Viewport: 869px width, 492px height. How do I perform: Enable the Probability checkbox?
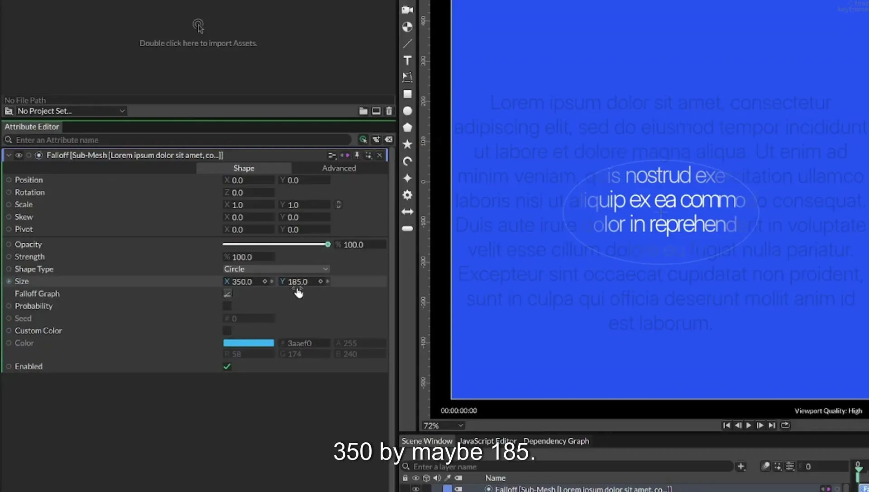[x=227, y=306]
